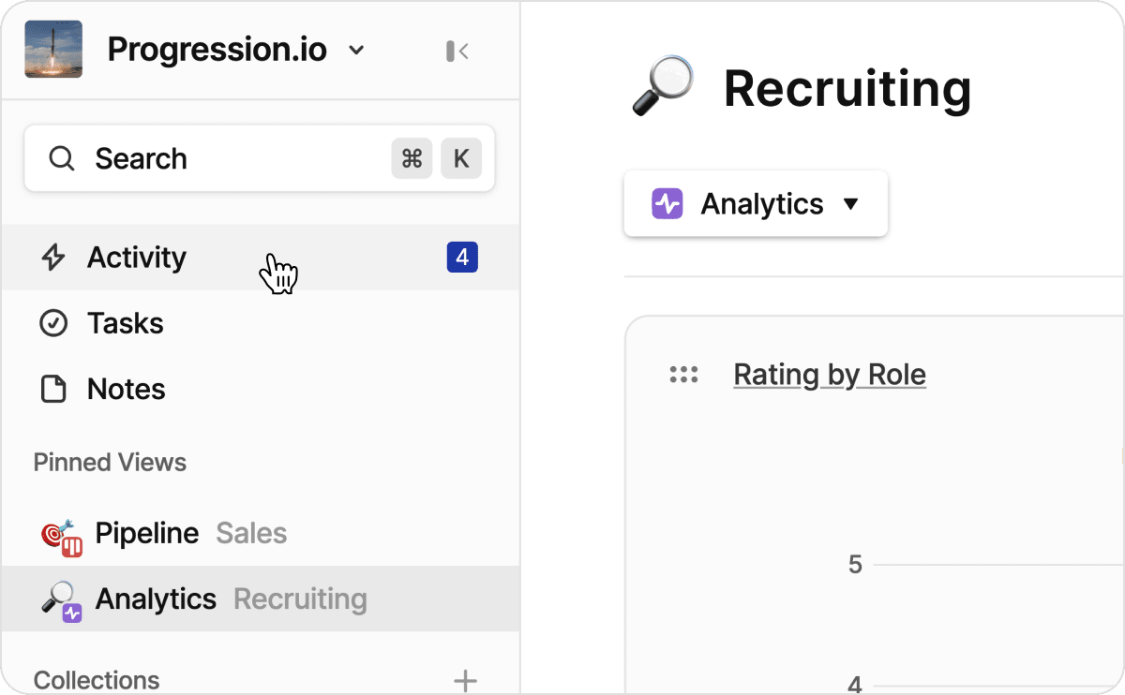Click the chart axis value 5
The image size is (1125, 695).
[855, 565]
